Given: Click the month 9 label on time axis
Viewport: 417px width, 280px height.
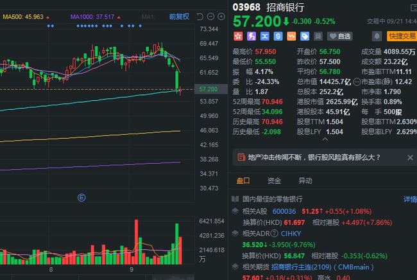Looking at the screenshot, I should coord(132,269).
